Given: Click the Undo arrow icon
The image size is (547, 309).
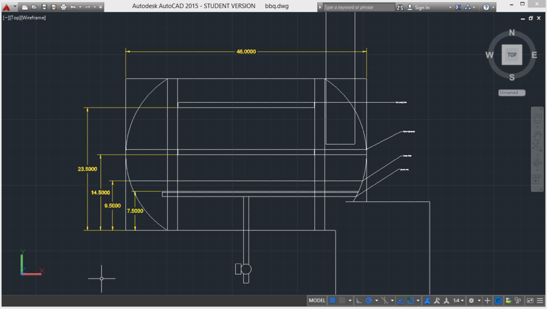Looking at the screenshot, I should (73, 7).
